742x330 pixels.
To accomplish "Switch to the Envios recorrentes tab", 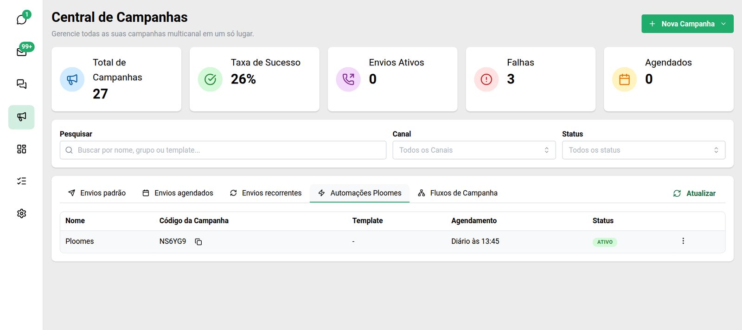I will coord(266,193).
